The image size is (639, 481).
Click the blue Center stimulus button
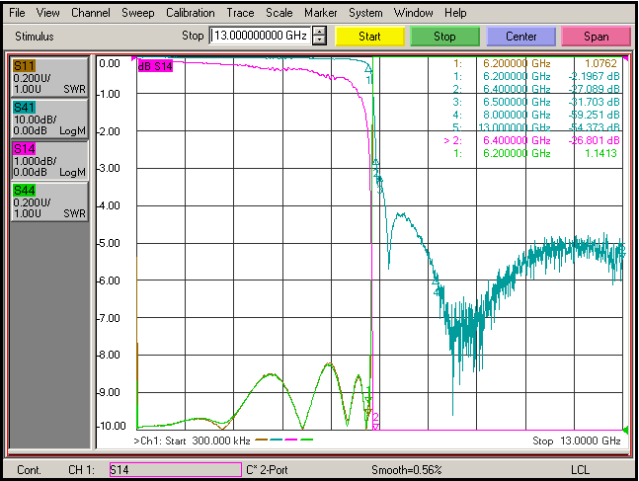tap(520, 37)
